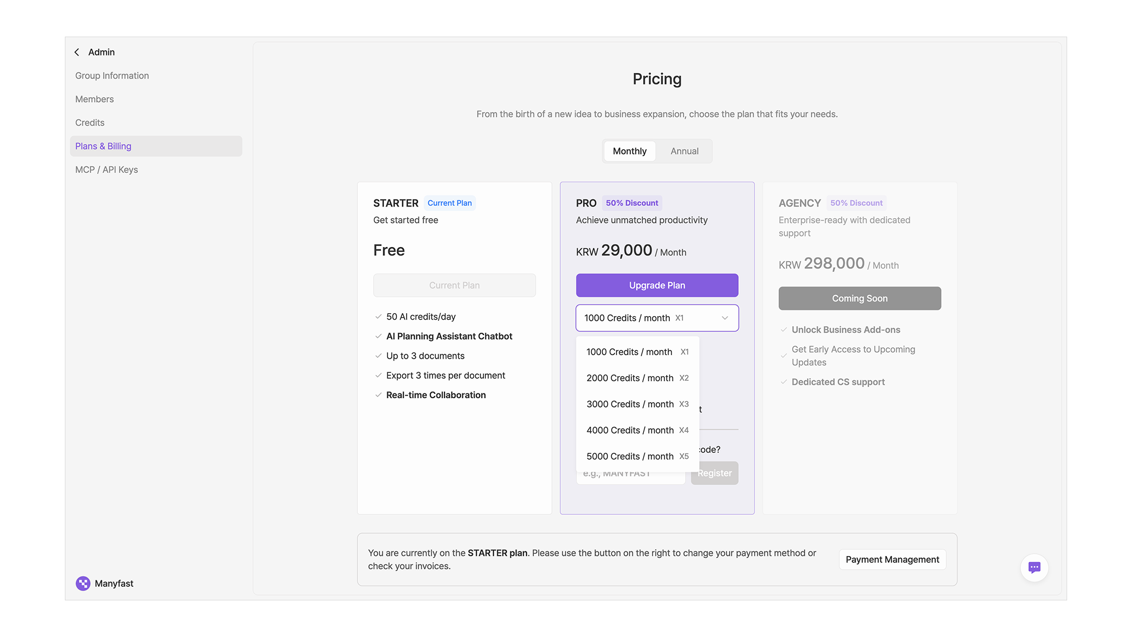Click the Manyfast logo icon

(x=83, y=583)
